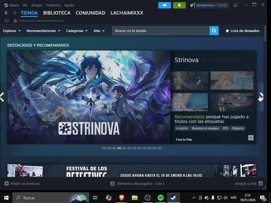This screenshot has width=271, height=203.
Task: Switch to the BIBLIOTECA tab
Action: point(57,13)
